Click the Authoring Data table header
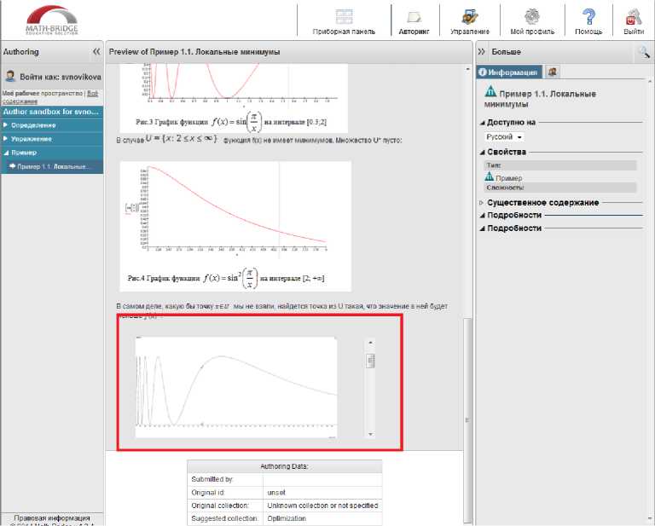The image size is (655, 526). coord(285,466)
